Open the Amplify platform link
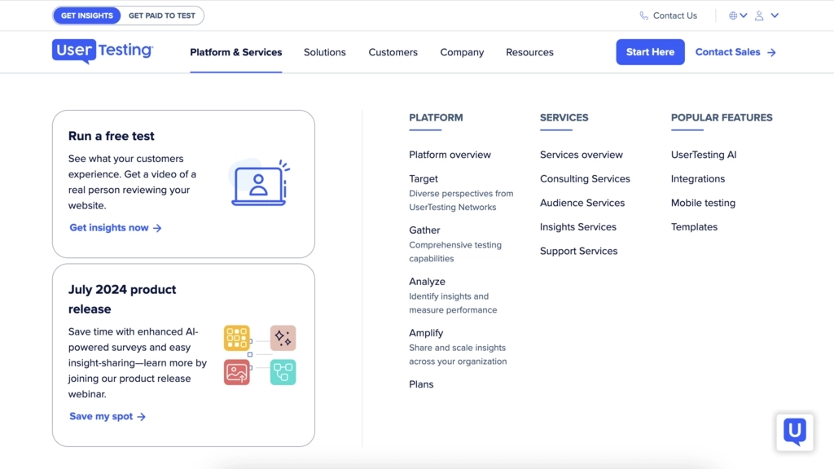The image size is (834, 469). 426,333
